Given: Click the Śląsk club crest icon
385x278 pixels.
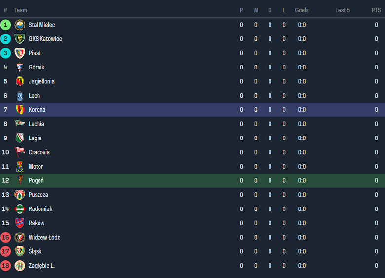Looking at the screenshot, I should [x=20, y=251].
